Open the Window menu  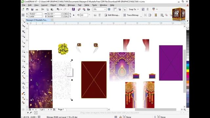point(103,5)
